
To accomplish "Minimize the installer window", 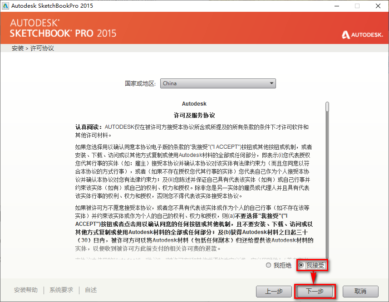I will [x=336, y=6].
